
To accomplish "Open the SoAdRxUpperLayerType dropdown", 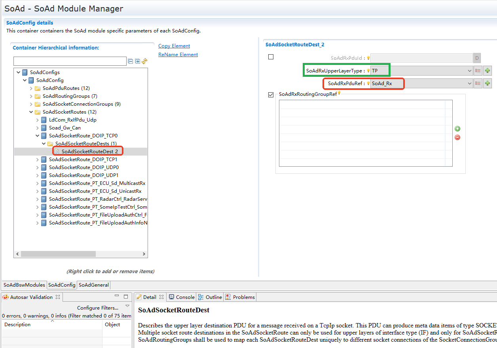I will [469, 71].
